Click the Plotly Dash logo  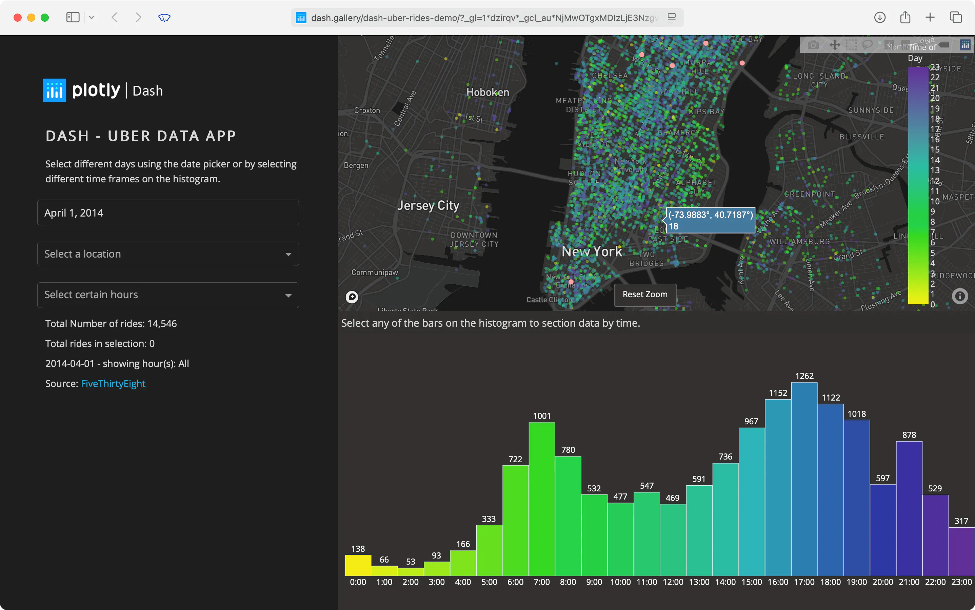pos(103,90)
